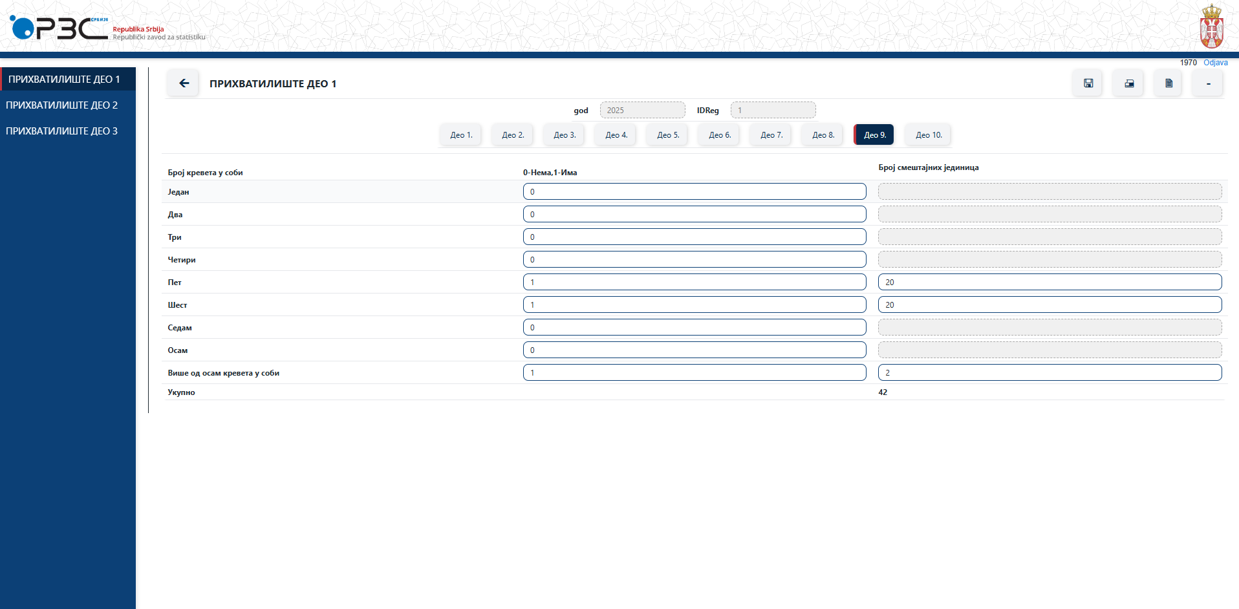Open the Део 5. tab
This screenshot has width=1239, height=609.
(x=667, y=134)
